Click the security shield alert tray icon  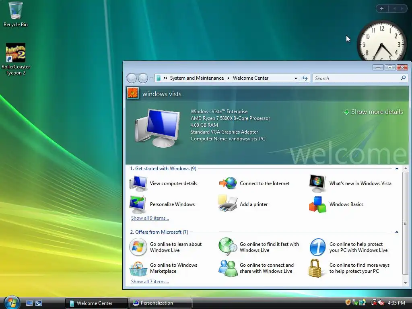tap(348, 303)
